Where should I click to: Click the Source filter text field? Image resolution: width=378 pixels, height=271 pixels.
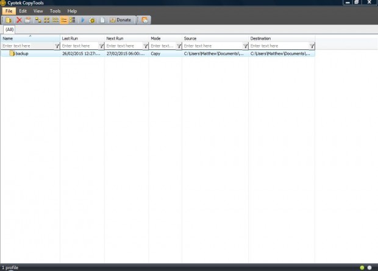point(212,46)
